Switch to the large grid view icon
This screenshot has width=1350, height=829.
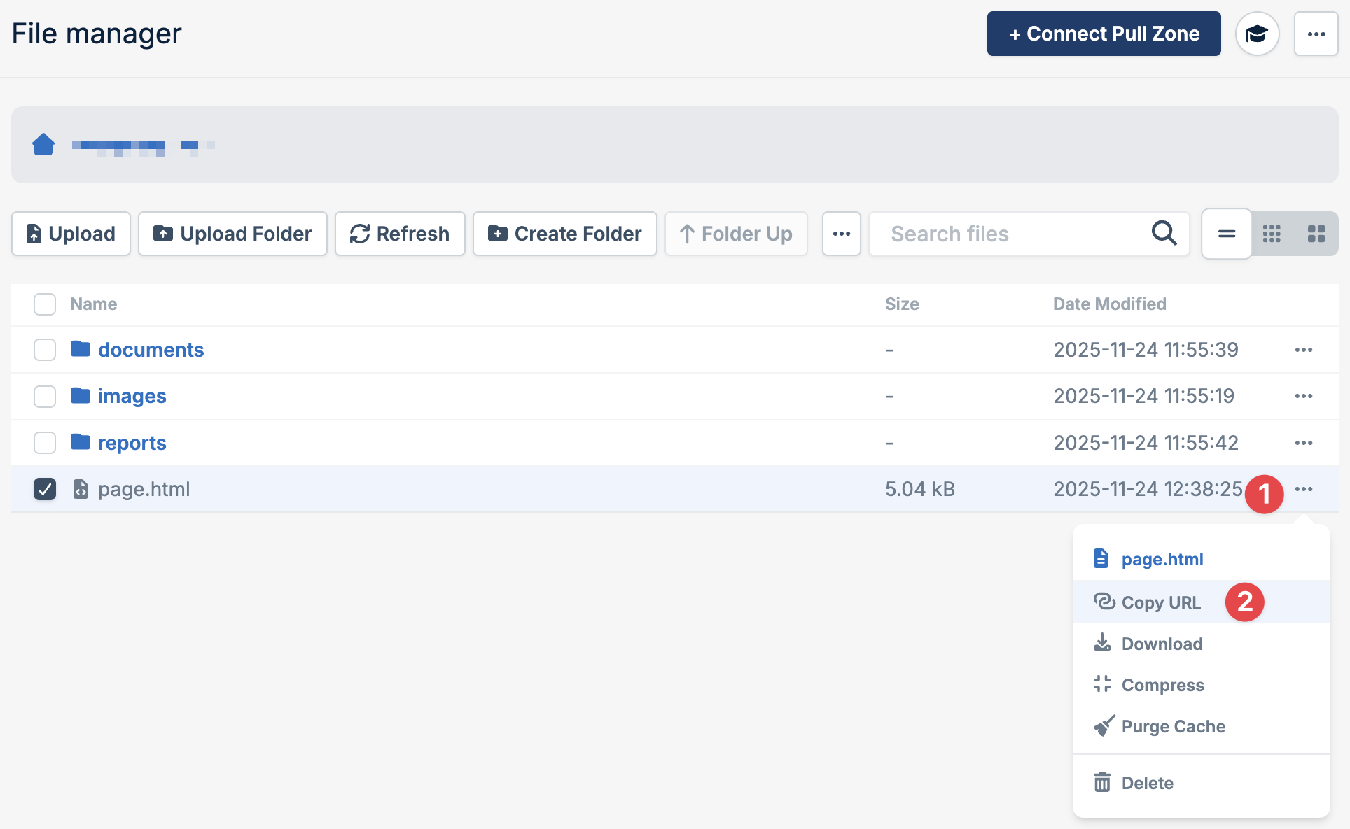(x=1317, y=234)
